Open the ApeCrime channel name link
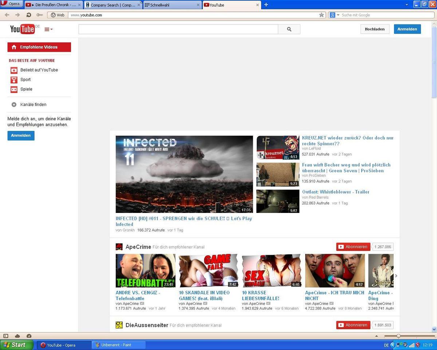 click(x=138, y=247)
